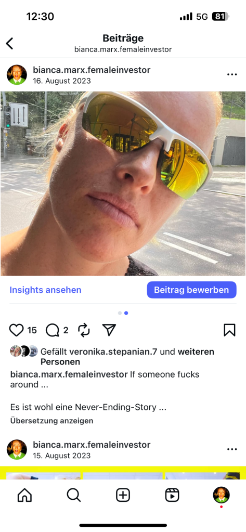Share post with paper plane icon

(109, 330)
